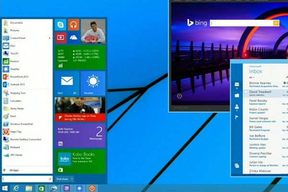Click the Bing yellow search button

point(276,23)
